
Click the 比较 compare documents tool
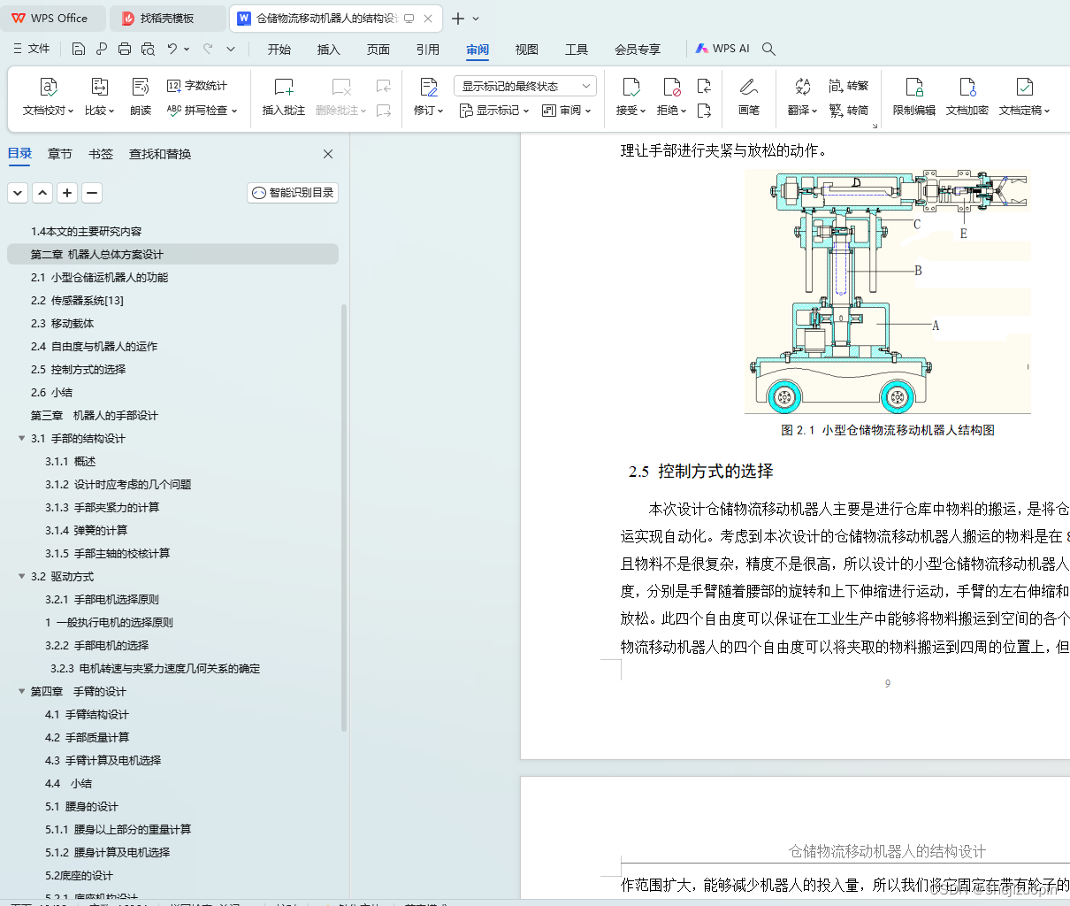[x=99, y=97]
